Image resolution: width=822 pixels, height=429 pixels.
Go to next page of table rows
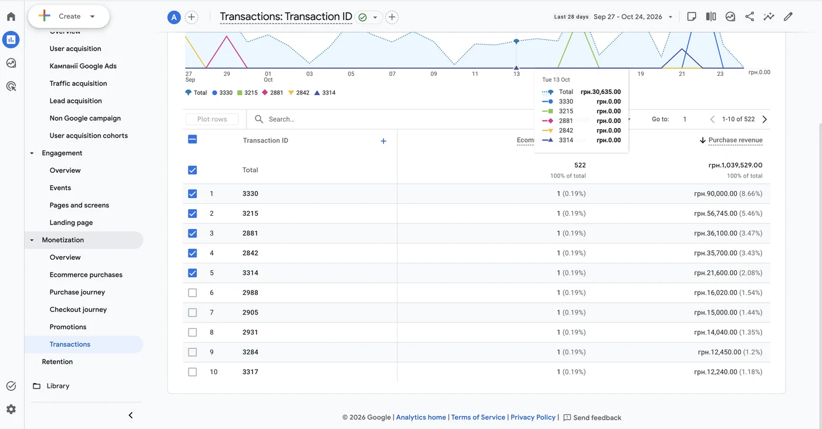tap(764, 119)
